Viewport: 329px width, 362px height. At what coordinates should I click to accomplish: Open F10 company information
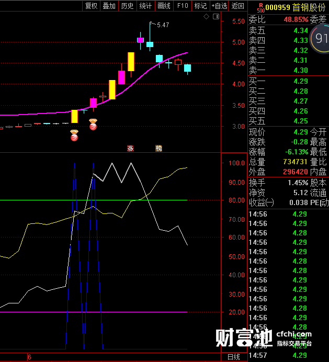183,6
